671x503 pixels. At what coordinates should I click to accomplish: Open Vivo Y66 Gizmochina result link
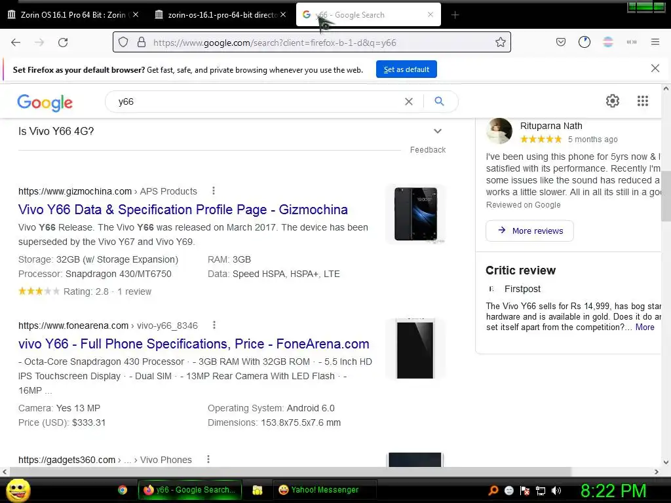pyautogui.click(x=183, y=210)
